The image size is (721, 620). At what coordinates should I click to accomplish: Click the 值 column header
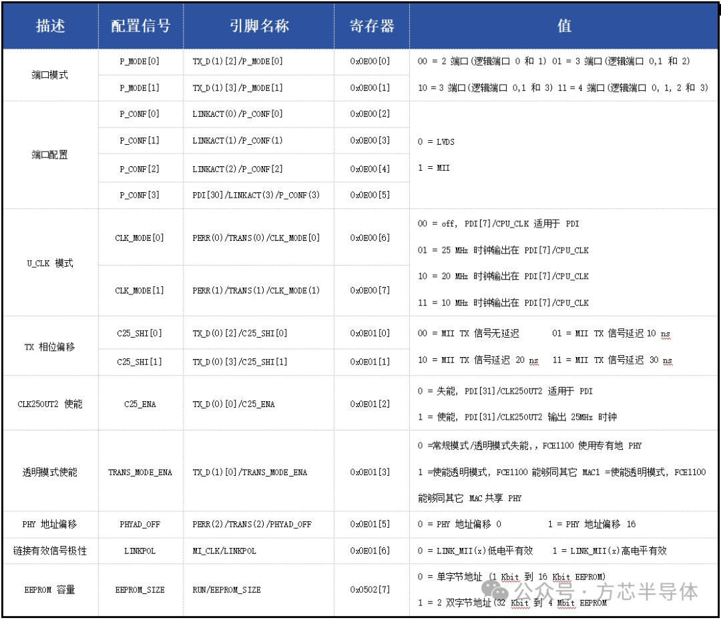(563, 26)
